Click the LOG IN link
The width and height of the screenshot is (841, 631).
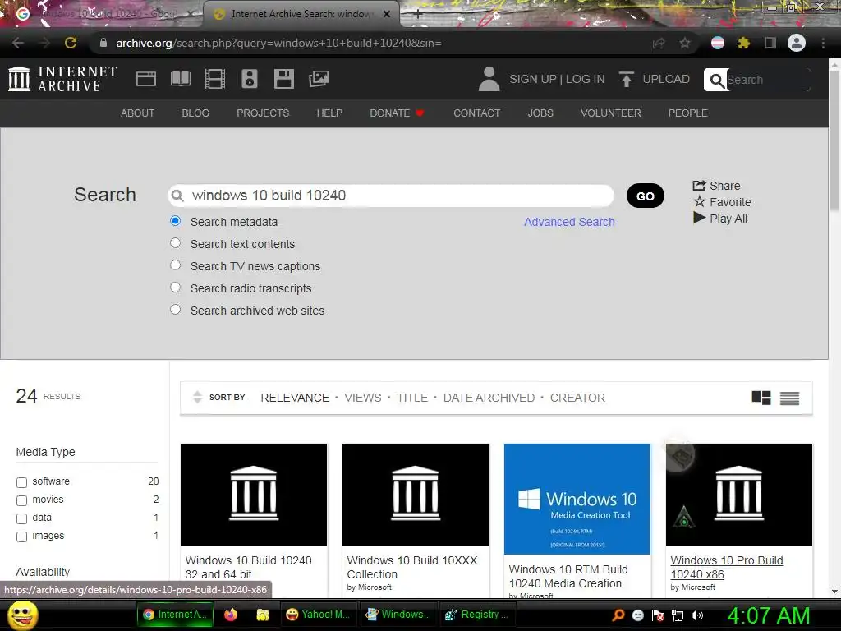click(585, 79)
